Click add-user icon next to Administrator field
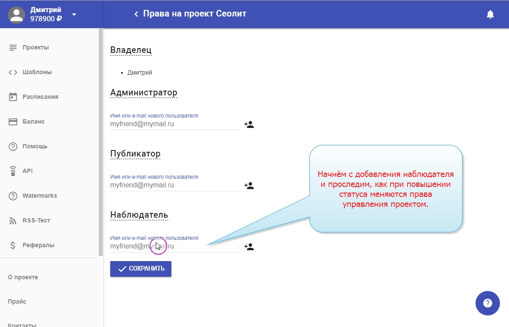This screenshot has height=327, width=509. pyautogui.click(x=249, y=124)
